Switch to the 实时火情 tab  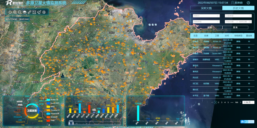pyautogui.click(x=206, y=8)
